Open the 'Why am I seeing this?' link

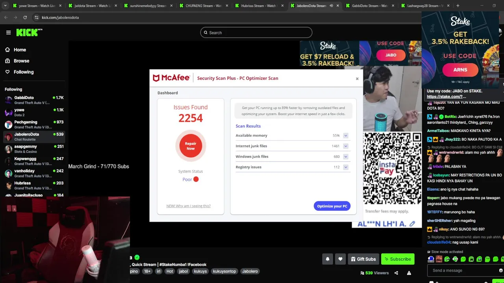[x=188, y=206]
